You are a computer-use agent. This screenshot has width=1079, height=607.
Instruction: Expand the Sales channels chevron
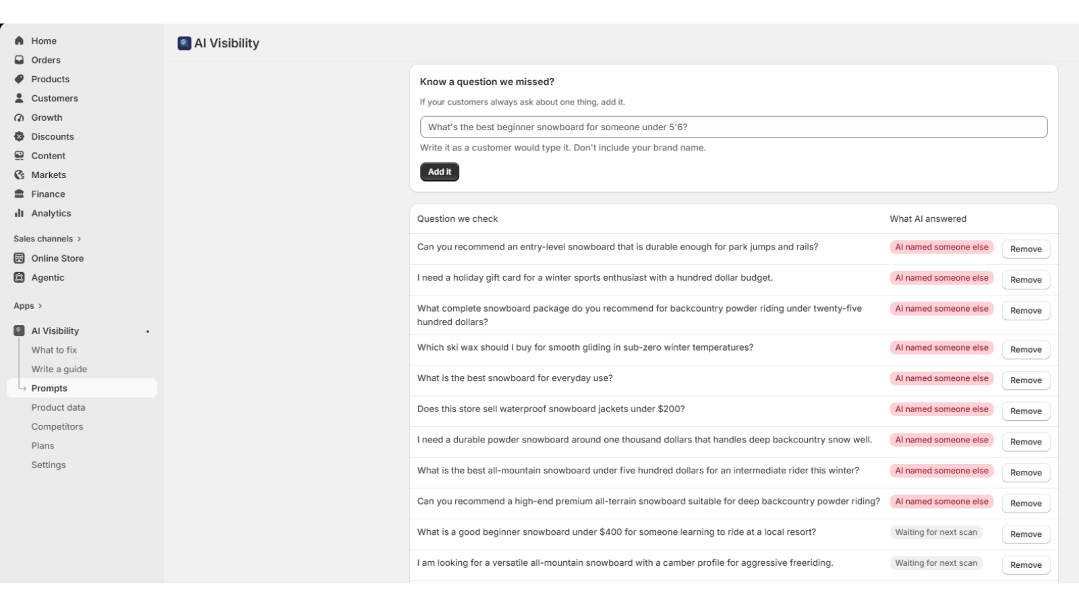click(x=79, y=239)
